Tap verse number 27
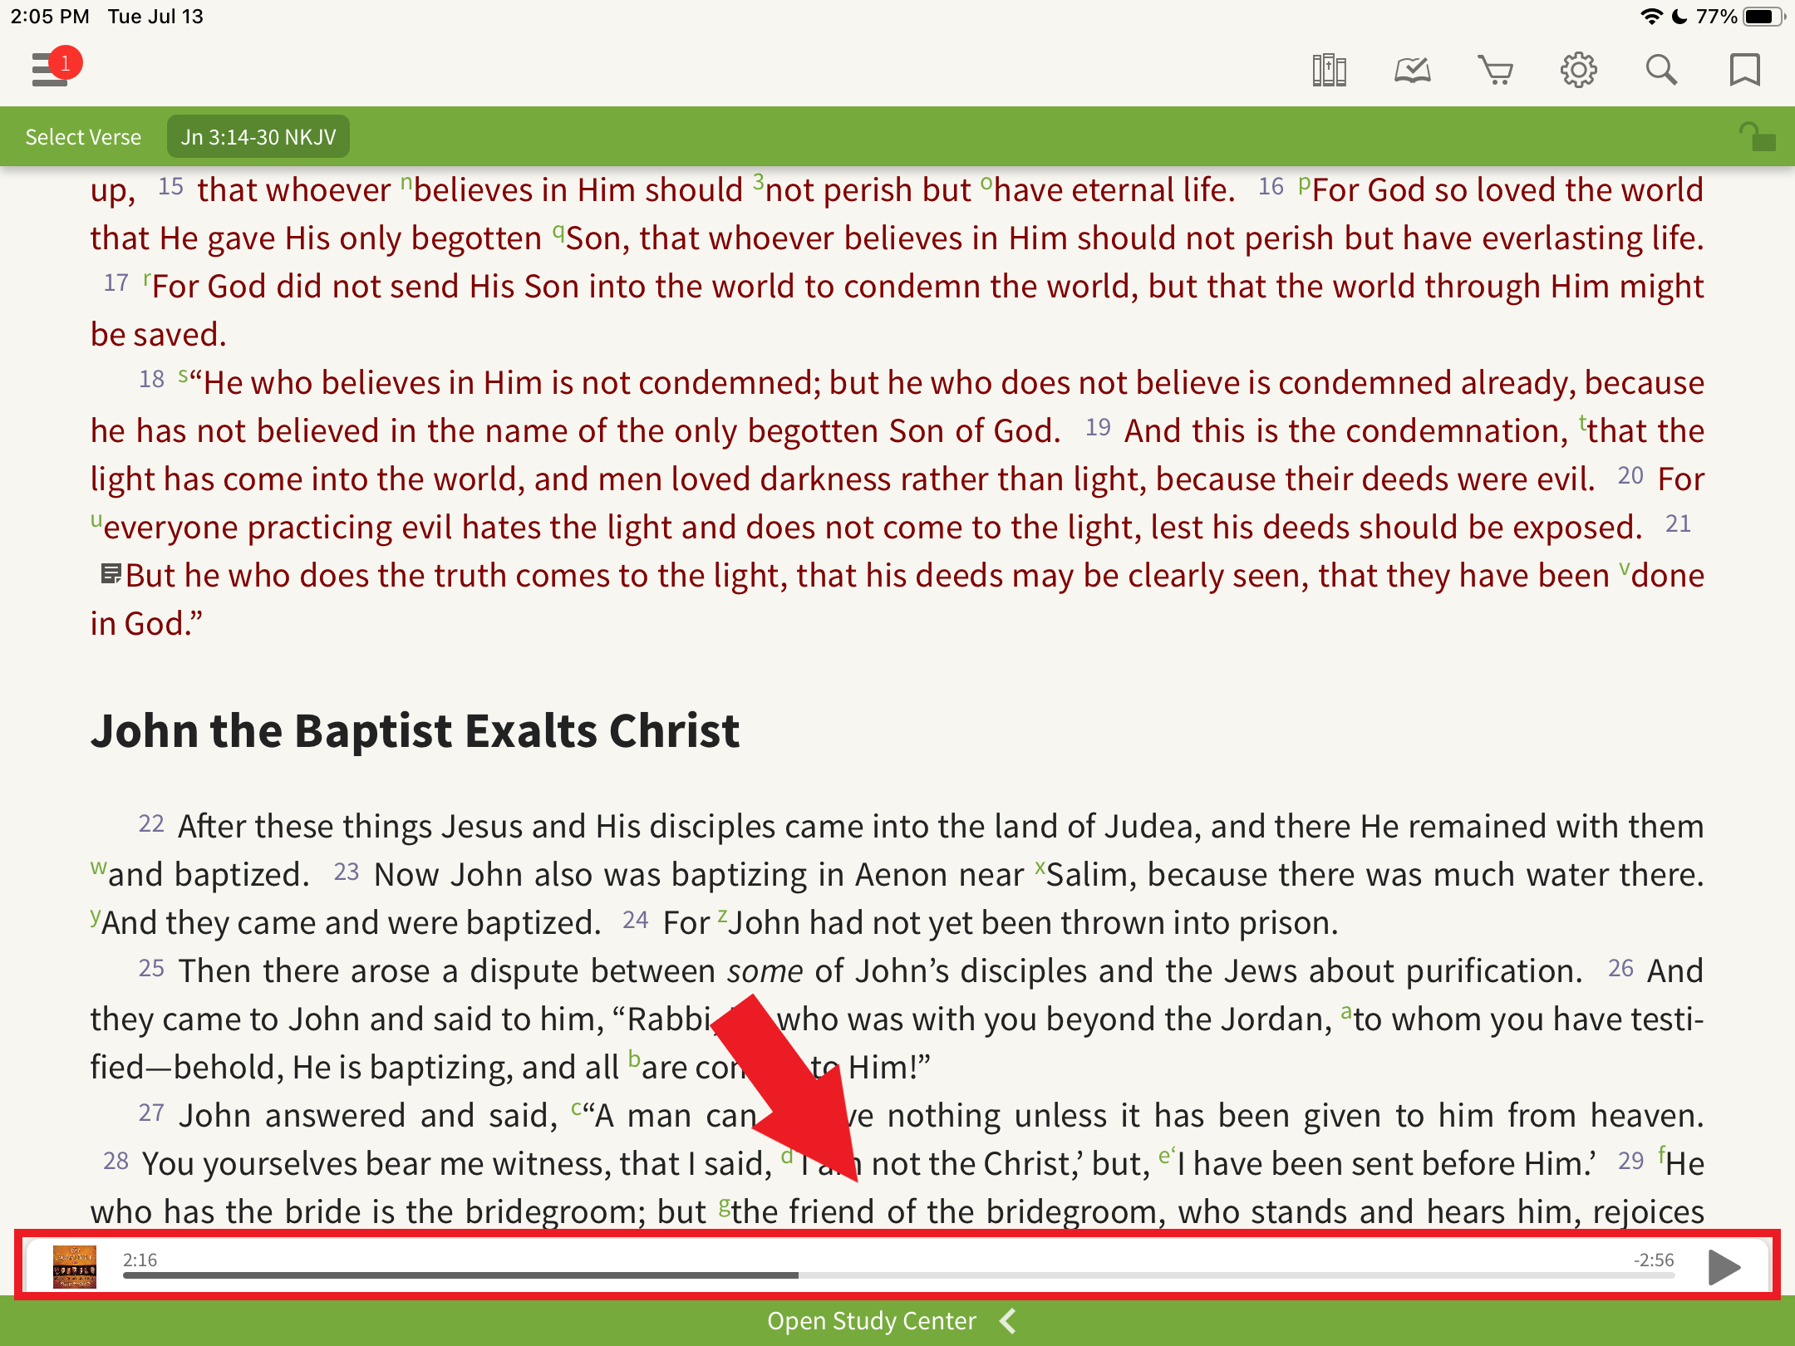This screenshot has width=1795, height=1346. (151, 1113)
